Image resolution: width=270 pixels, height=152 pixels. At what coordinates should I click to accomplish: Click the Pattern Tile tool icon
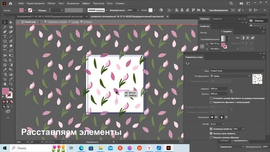tap(187, 64)
